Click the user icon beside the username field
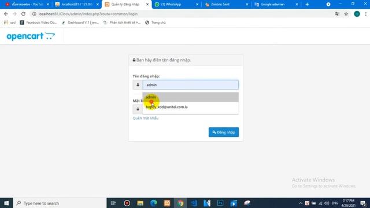 [x=138, y=85]
